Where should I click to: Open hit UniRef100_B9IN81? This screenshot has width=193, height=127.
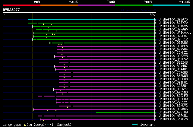pos(173,83)
